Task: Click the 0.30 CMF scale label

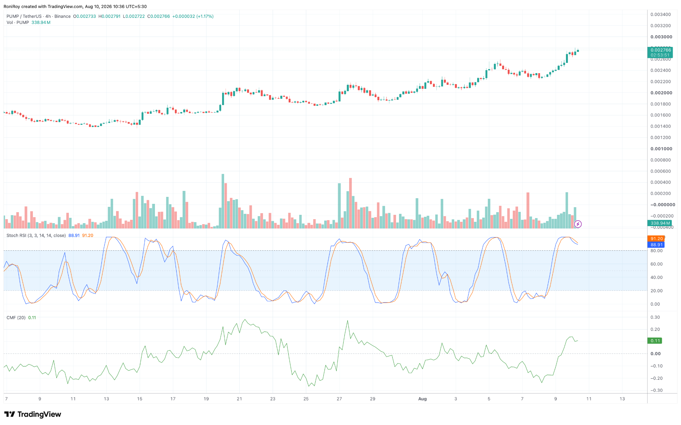Action: point(655,317)
